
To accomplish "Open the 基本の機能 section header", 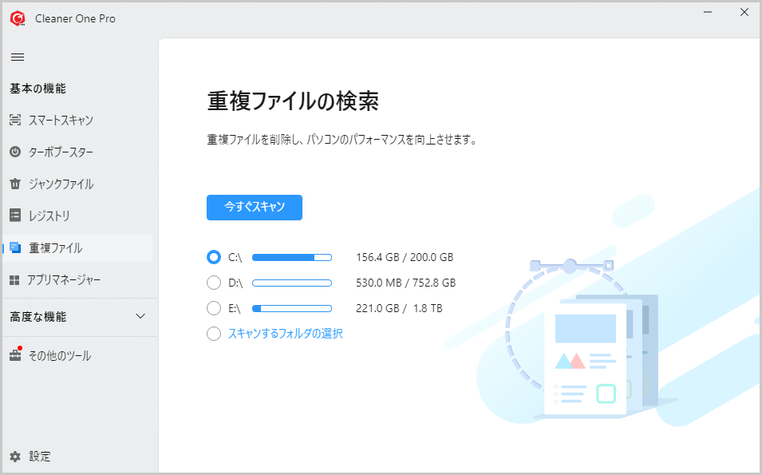I will [38, 89].
